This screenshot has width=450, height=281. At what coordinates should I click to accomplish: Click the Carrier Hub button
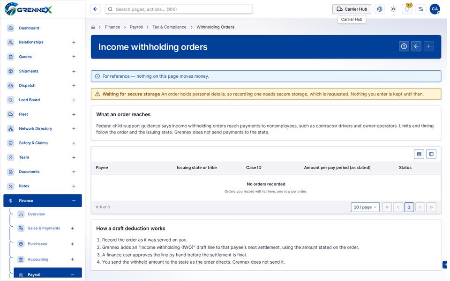click(x=352, y=9)
